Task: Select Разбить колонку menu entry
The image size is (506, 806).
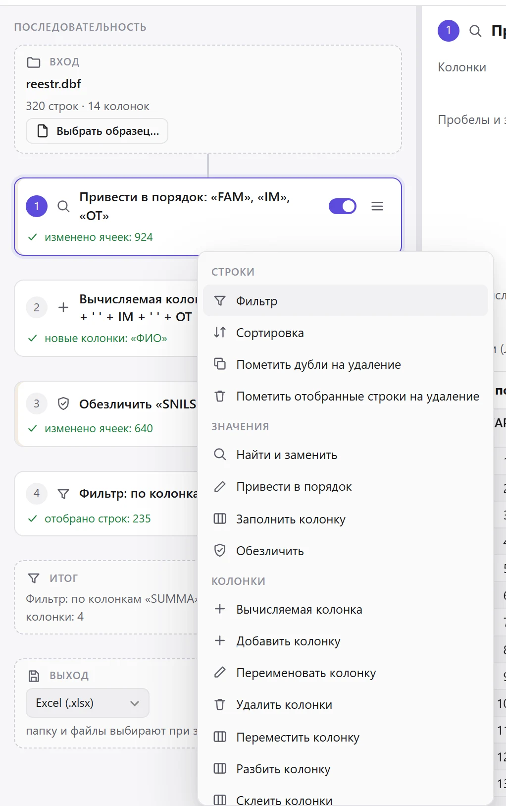Action: [346, 769]
